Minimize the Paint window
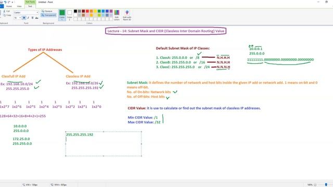 (318, 2)
